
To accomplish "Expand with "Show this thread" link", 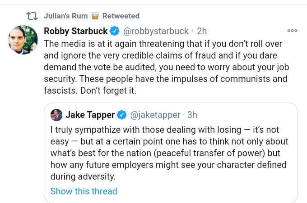I will click(84, 191).
